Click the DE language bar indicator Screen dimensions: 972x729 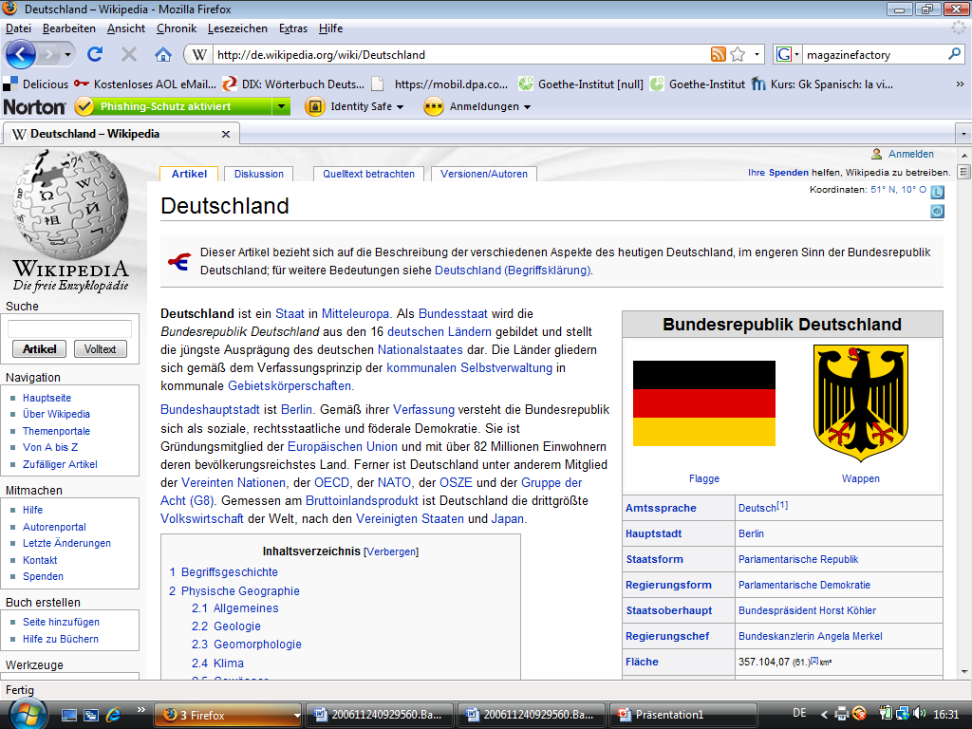[799, 714]
